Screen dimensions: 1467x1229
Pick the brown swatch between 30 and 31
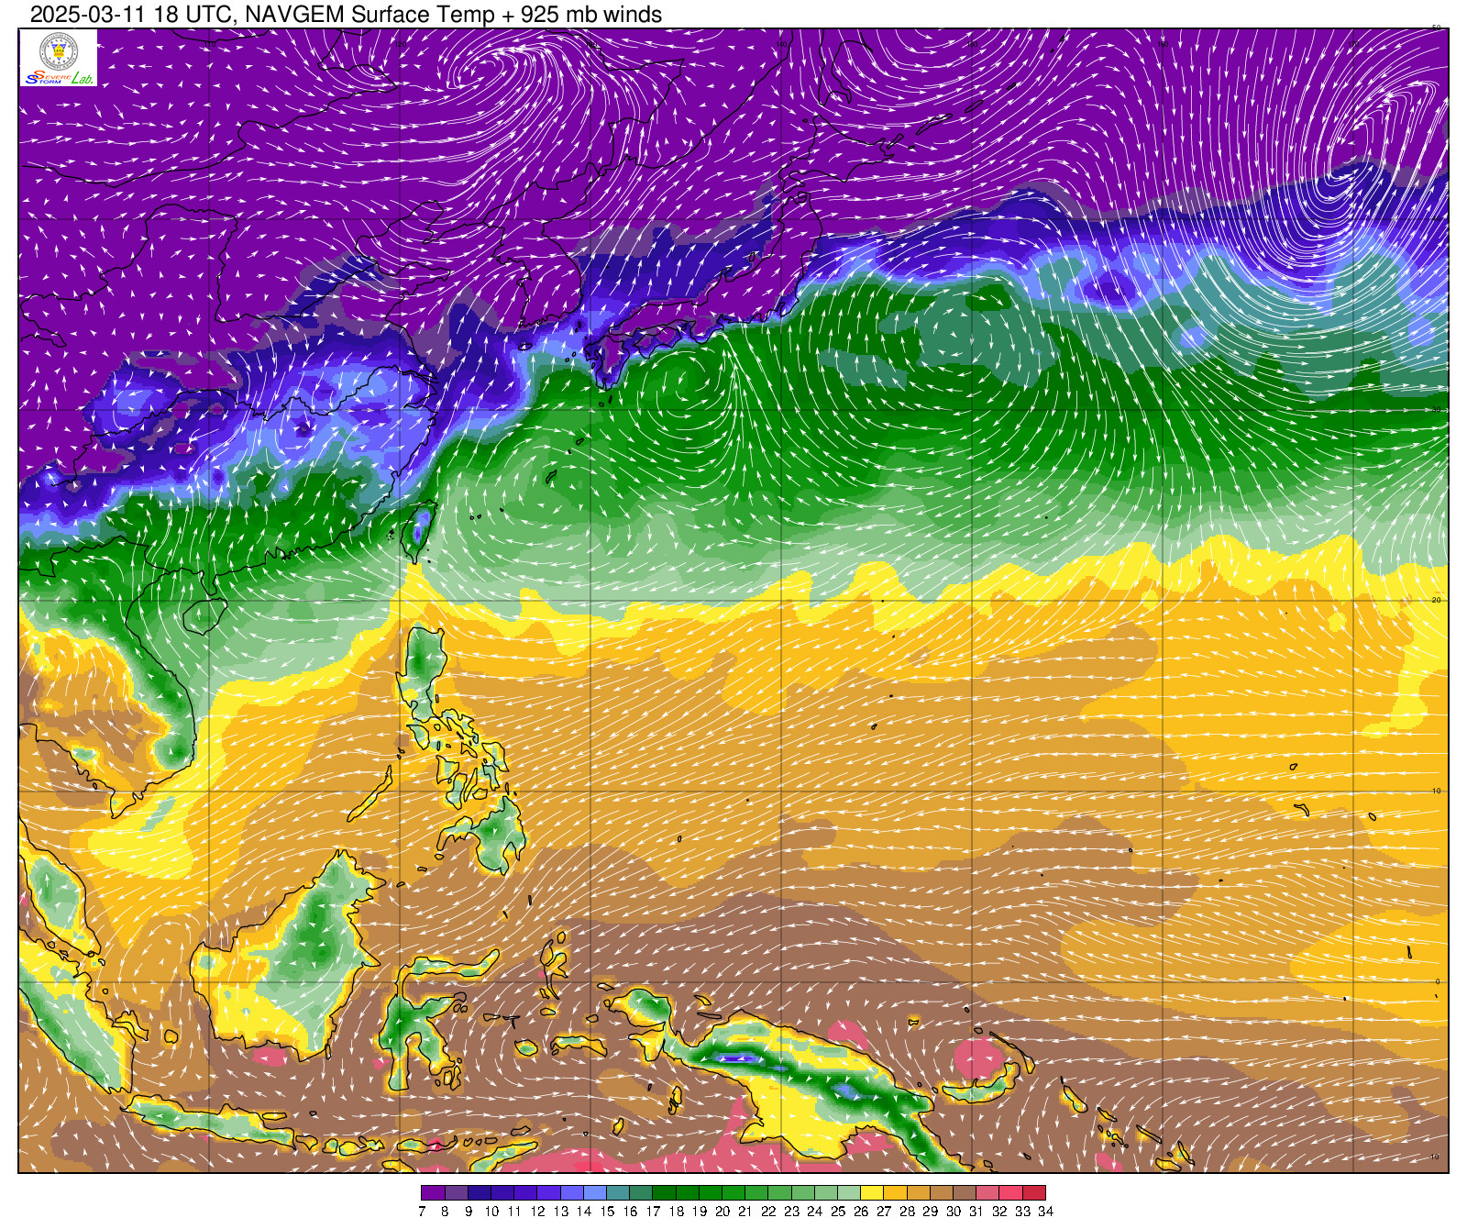965,1193
